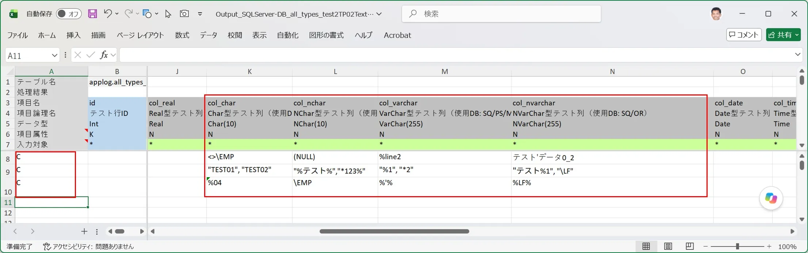
Task: Expand the Name Box dropdown arrow
Action: click(54, 55)
